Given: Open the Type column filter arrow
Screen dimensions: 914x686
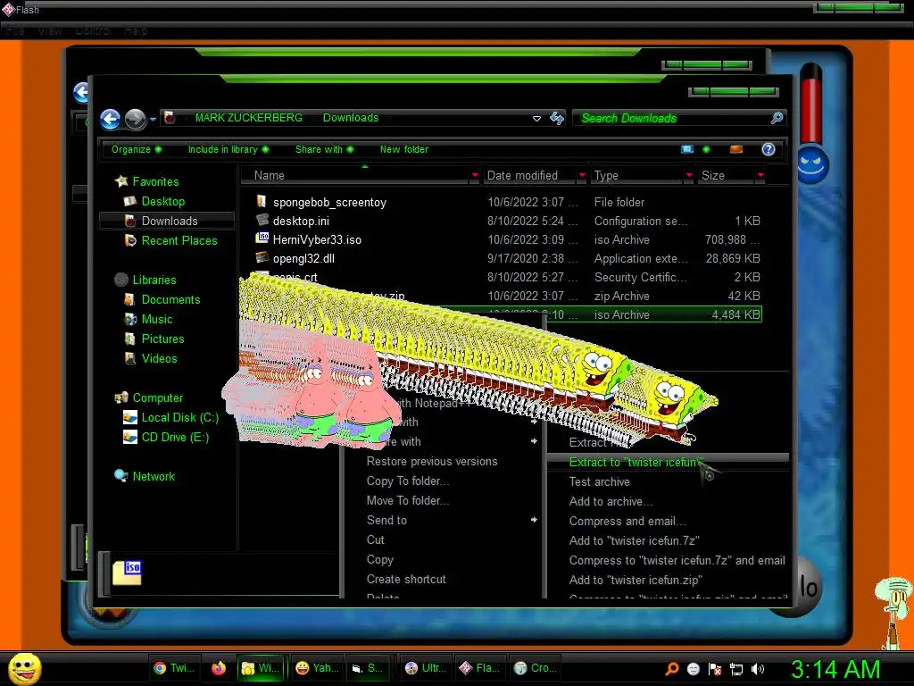Looking at the screenshot, I should click(x=689, y=175).
